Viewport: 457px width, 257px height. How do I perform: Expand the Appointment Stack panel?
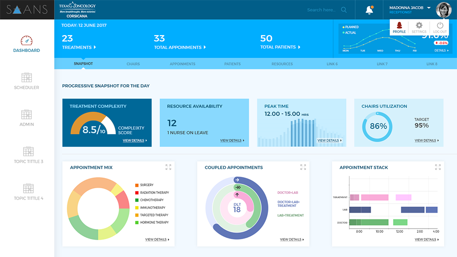click(x=438, y=167)
